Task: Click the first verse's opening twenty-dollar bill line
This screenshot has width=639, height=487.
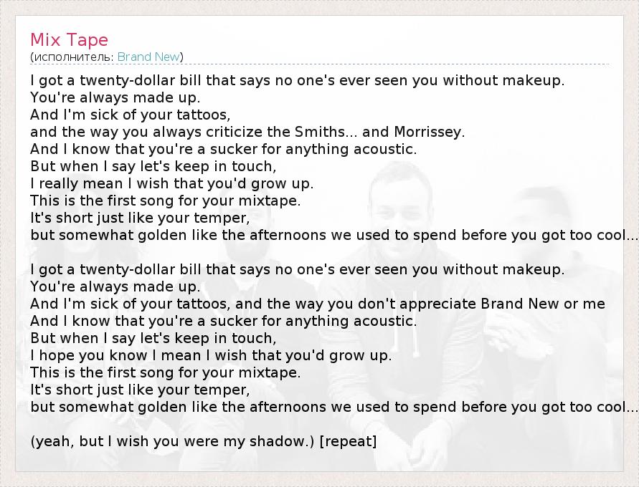Action: pos(298,80)
